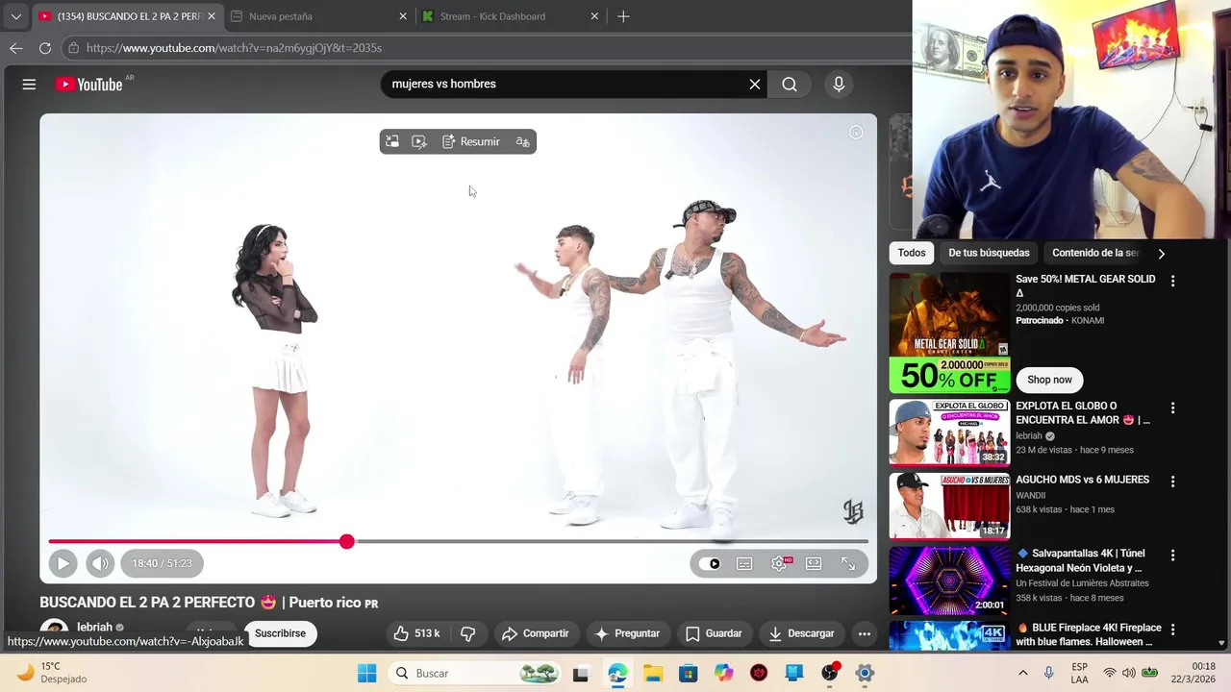The image size is (1231, 692).
Task: Seek ahead on the gray unplayed progress bar
Action: (611, 542)
